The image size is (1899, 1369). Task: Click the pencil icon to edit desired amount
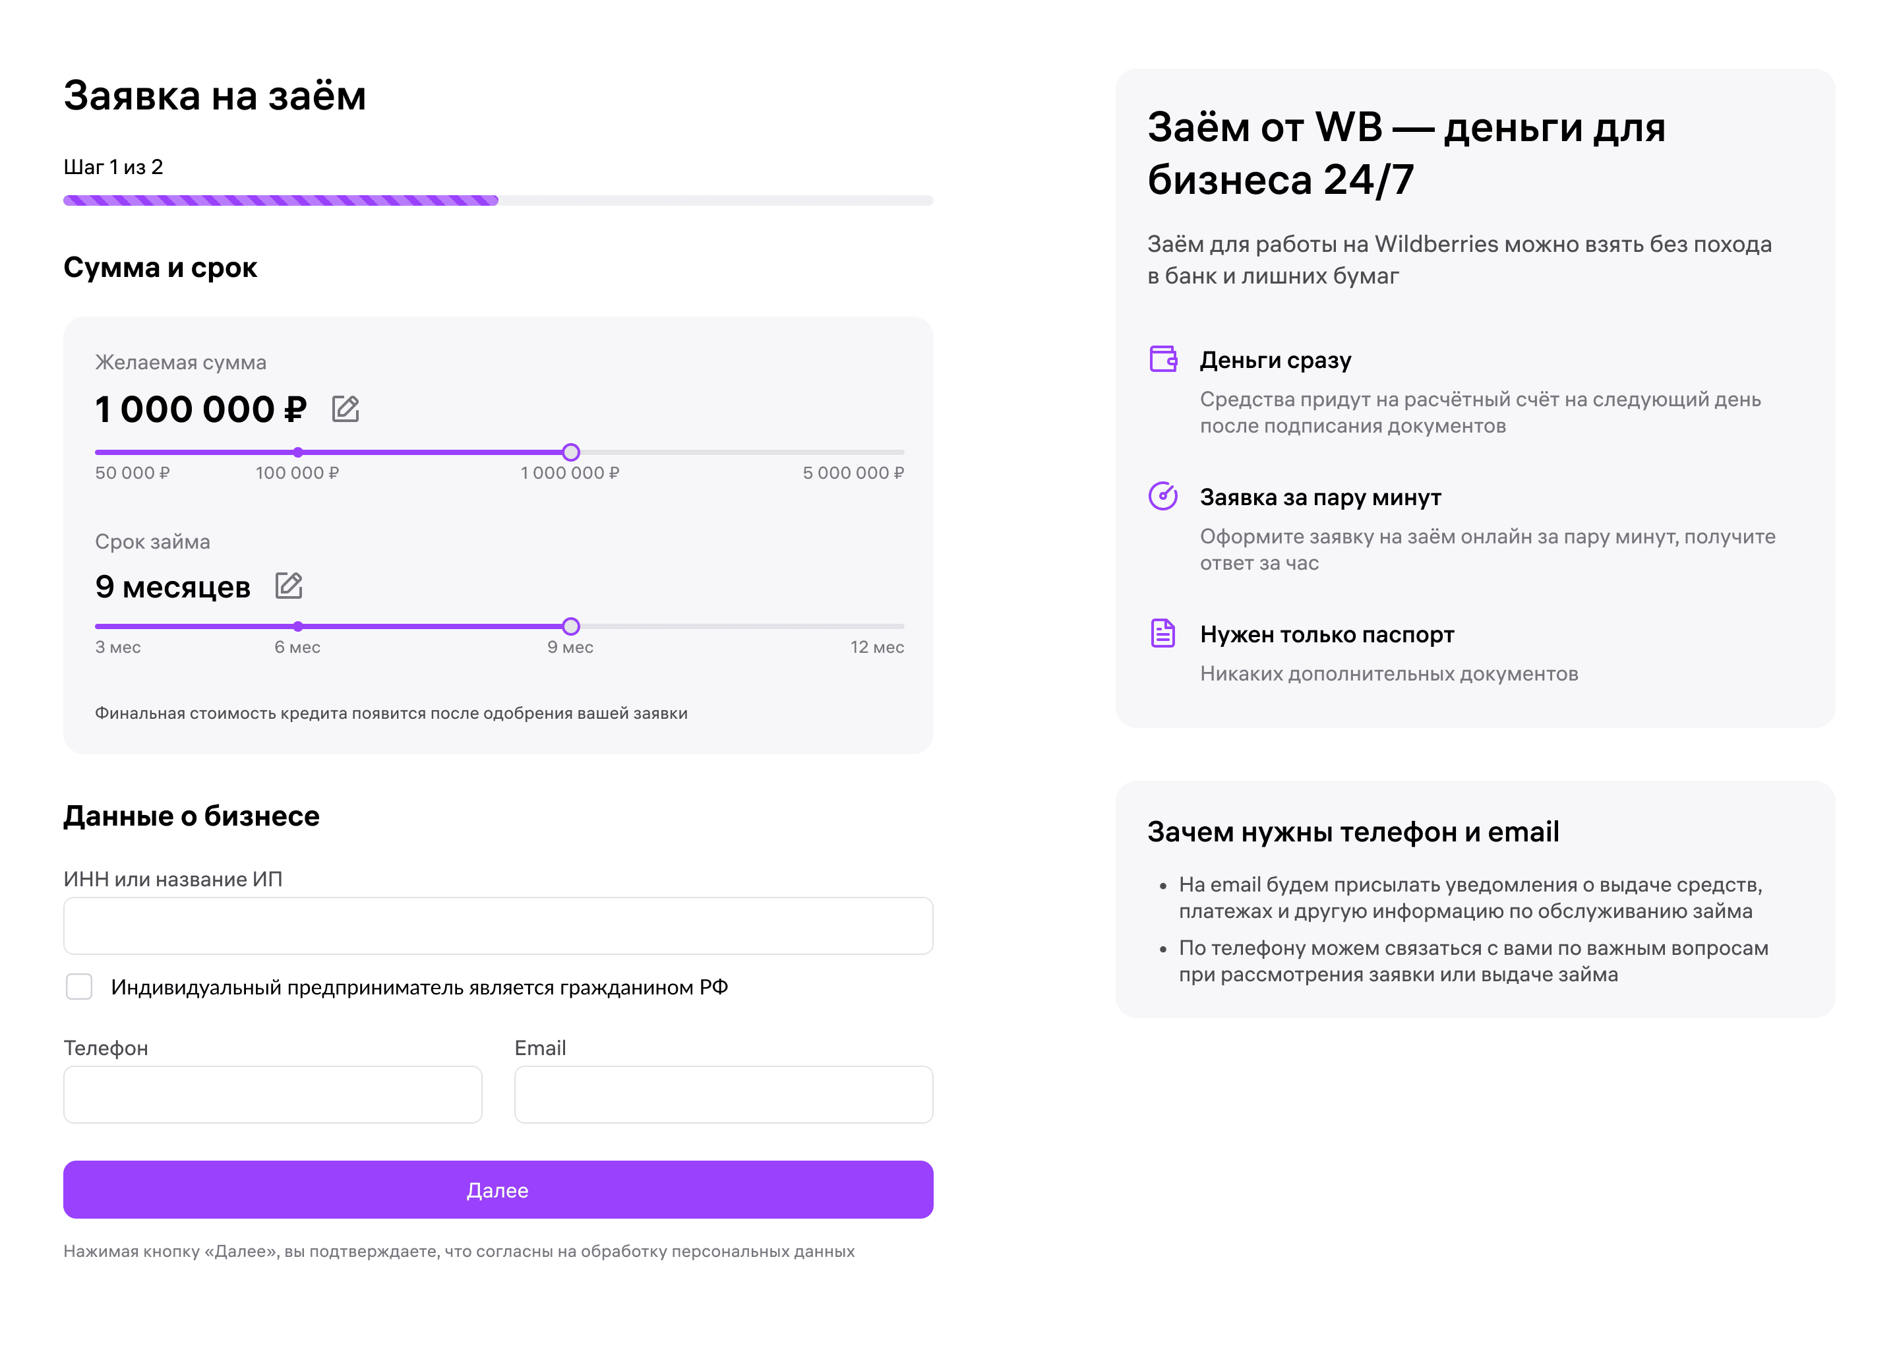pos(347,410)
